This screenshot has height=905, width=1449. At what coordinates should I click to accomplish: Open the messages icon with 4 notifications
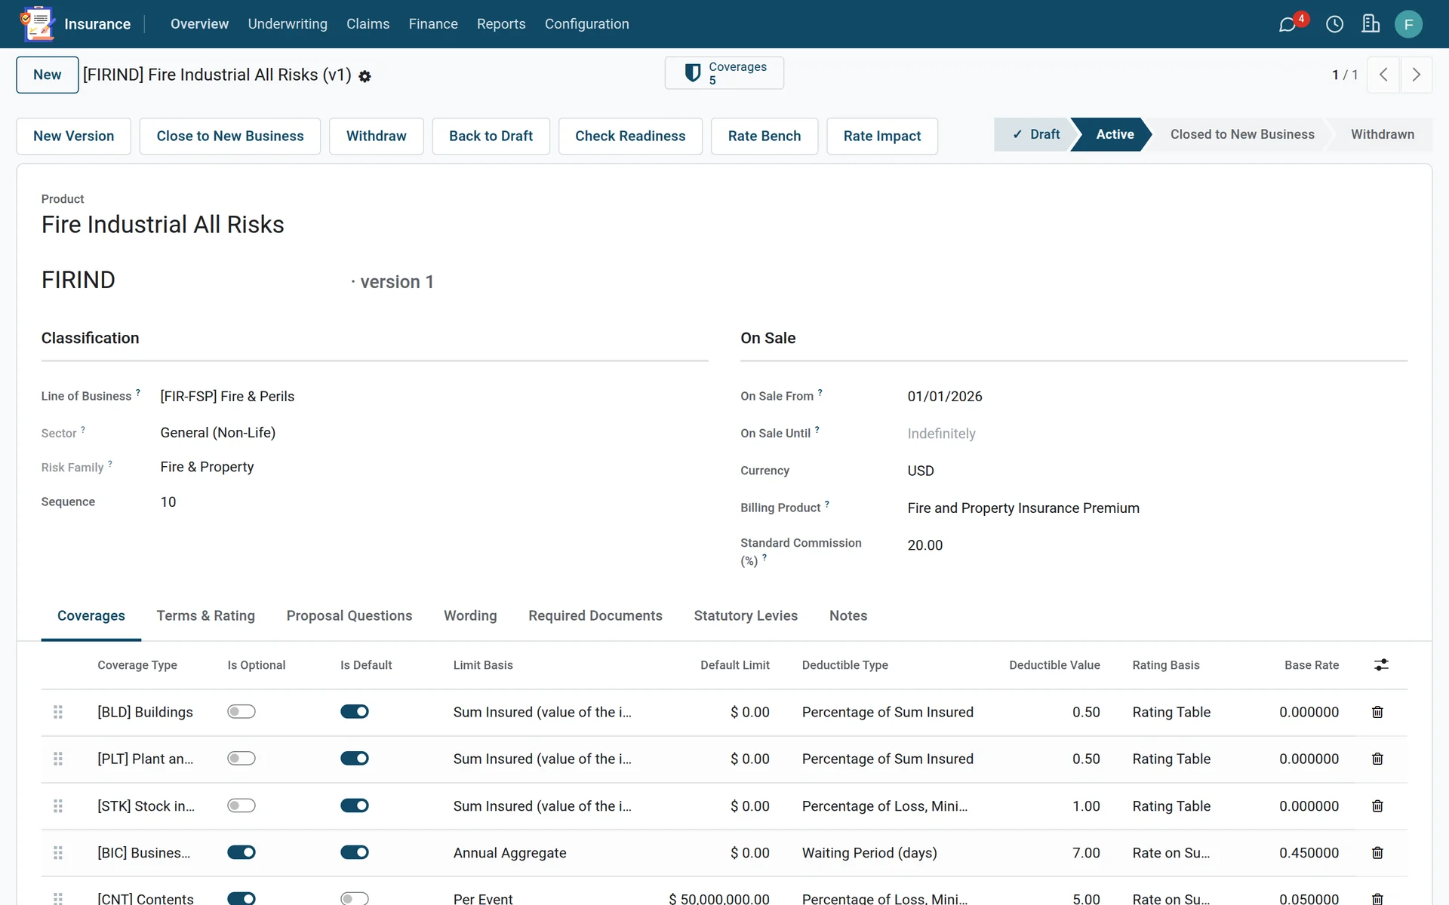[1287, 24]
